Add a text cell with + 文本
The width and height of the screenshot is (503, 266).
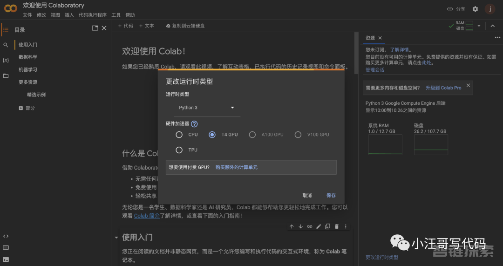click(146, 26)
